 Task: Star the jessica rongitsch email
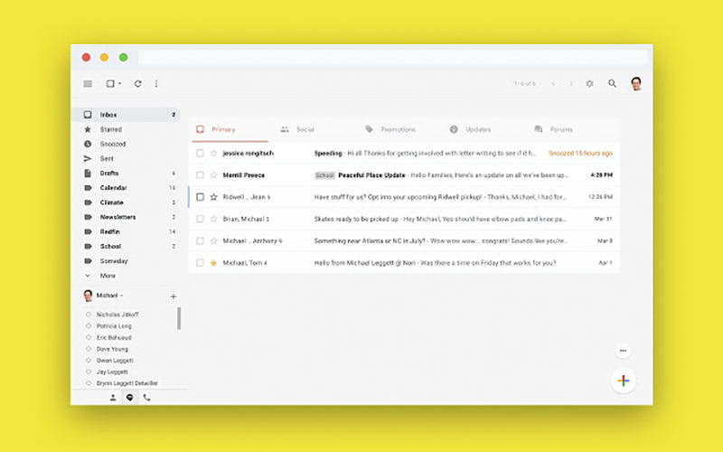(x=213, y=153)
